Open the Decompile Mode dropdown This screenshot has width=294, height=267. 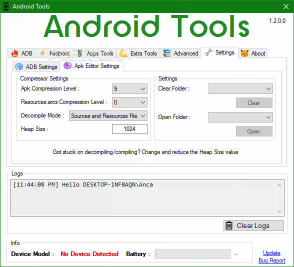pyautogui.click(x=108, y=116)
